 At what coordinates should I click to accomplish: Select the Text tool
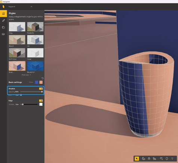click(172, 159)
